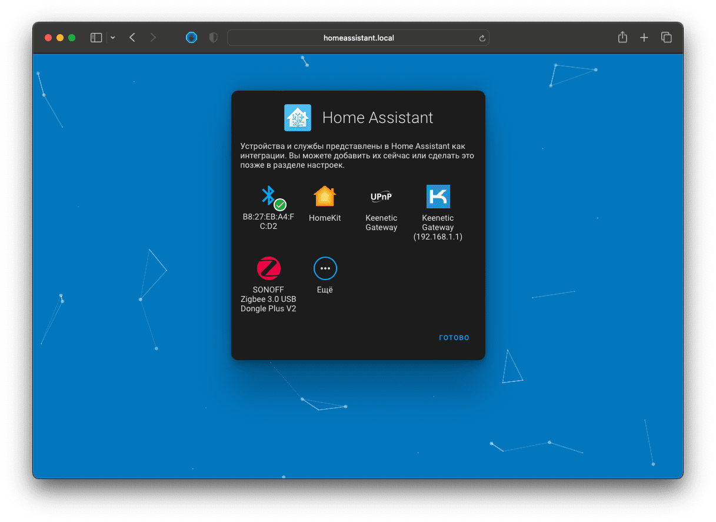Viewport: 716px width, 522px height.
Task: Go forward to next page
Action: 153,38
